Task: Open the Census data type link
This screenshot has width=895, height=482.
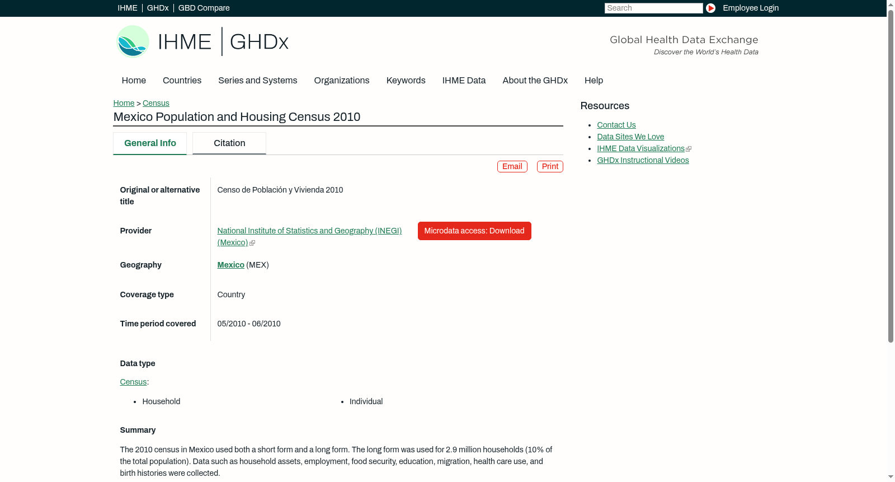Action: [133, 382]
